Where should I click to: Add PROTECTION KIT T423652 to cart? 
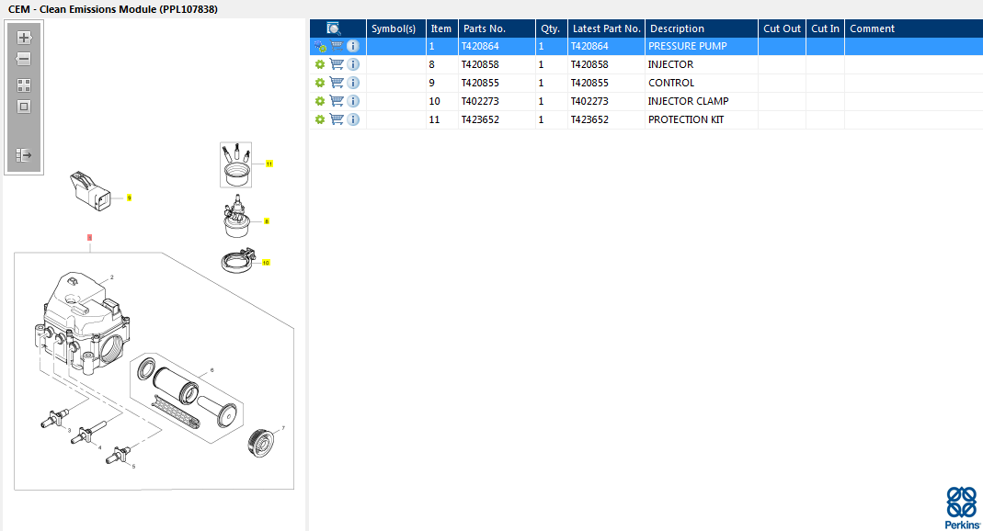pos(337,119)
